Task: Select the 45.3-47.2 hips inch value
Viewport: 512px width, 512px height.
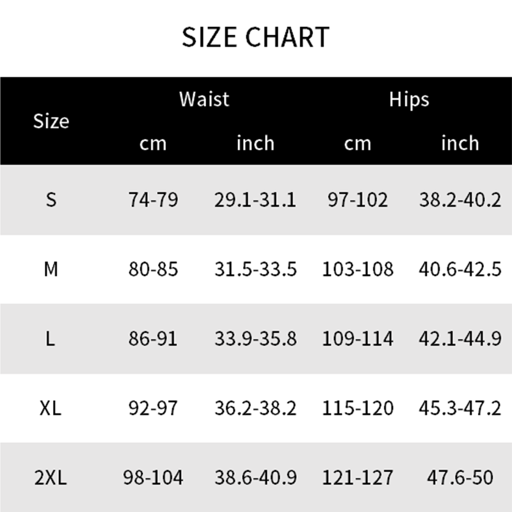Action: (x=460, y=408)
